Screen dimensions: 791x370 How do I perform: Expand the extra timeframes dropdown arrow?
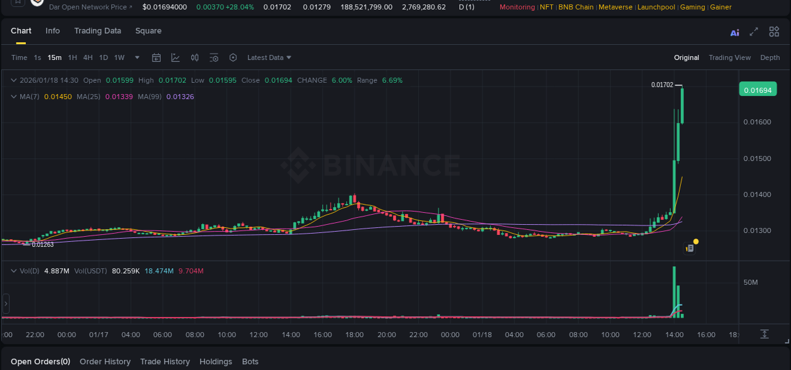coord(136,57)
